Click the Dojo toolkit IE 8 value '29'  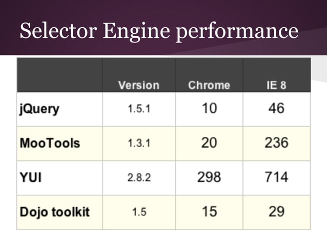click(x=276, y=211)
